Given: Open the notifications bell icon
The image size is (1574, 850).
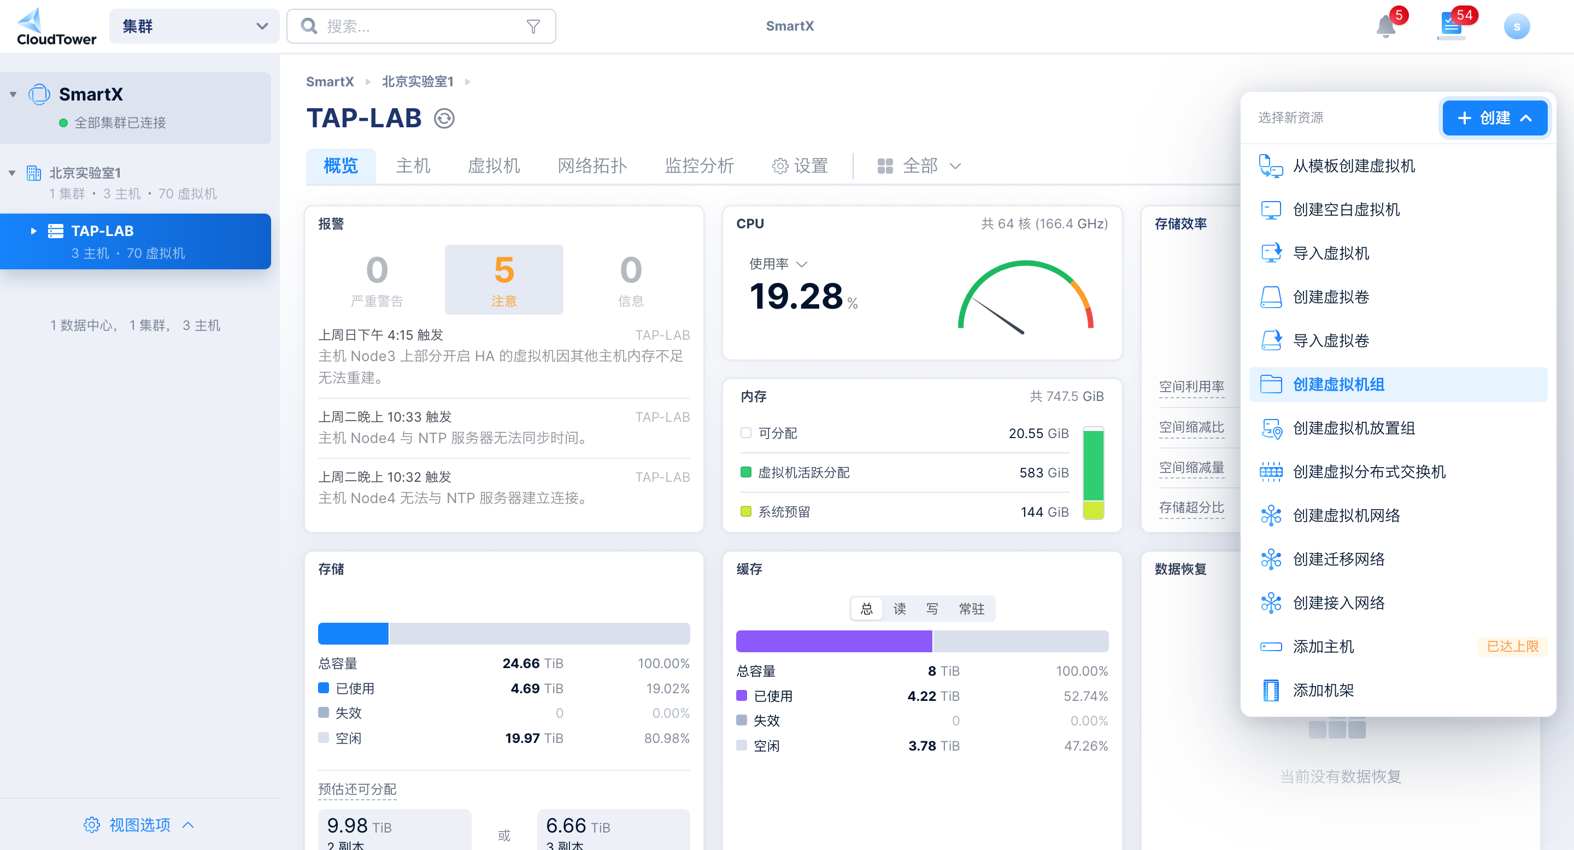Looking at the screenshot, I should point(1385,27).
